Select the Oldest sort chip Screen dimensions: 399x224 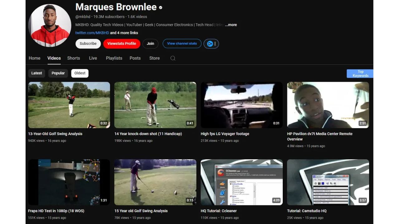pyautogui.click(x=80, y=73)
